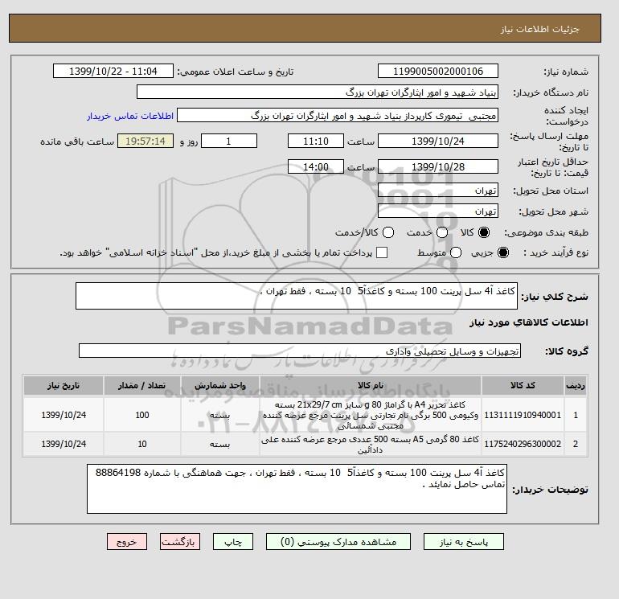The width and height of the screenshot is (619, 599).
Task: Click product code 1175240296300002
Action: [523, 444]
